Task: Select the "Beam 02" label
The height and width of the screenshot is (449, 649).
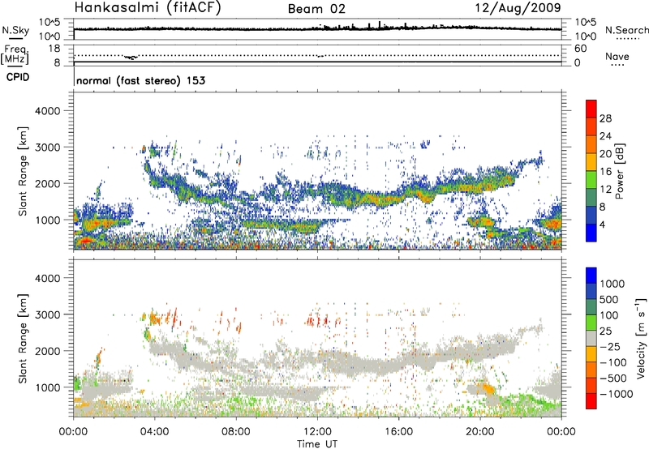Action: click(316, 9)
